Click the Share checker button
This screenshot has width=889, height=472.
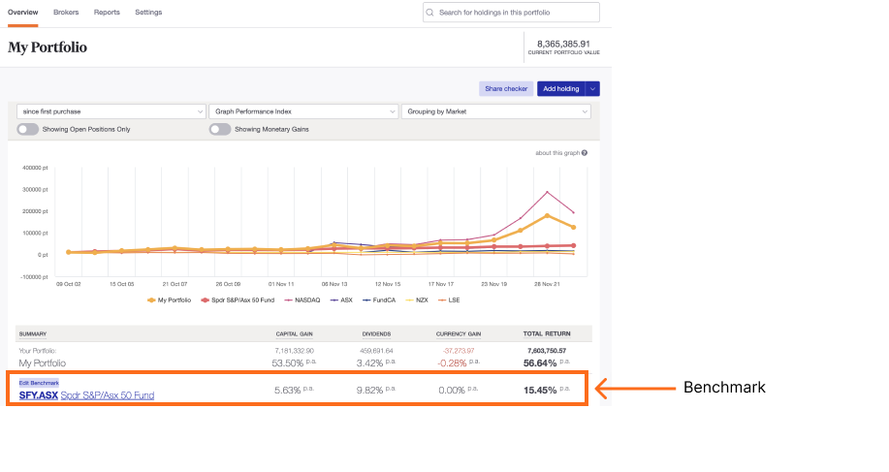click(506, 89)
